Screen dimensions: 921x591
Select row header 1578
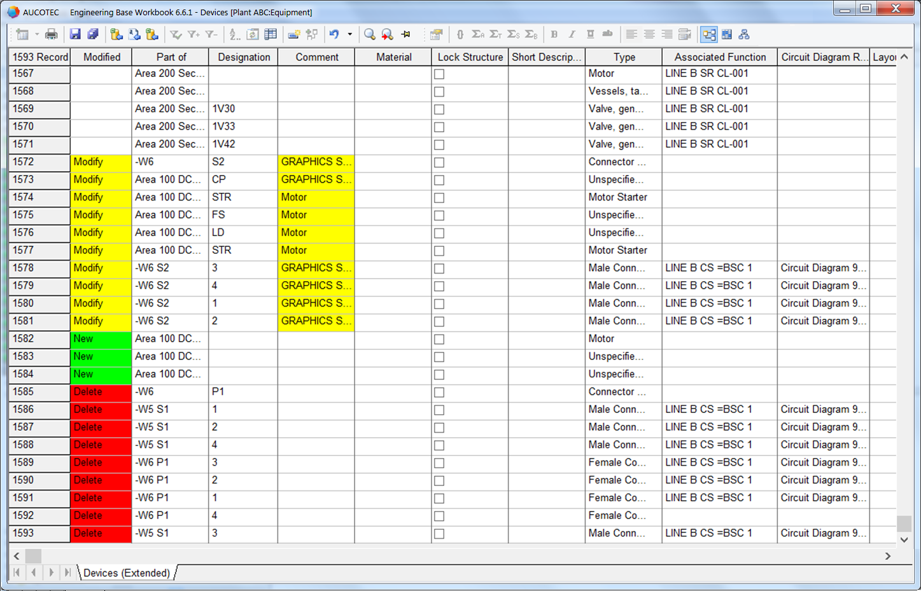[x=39, y=268]
